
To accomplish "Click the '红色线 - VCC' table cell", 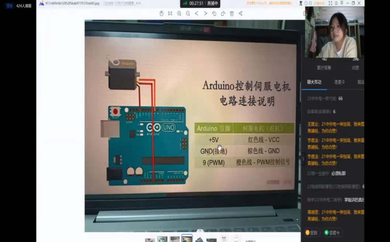I will [264, 140].
